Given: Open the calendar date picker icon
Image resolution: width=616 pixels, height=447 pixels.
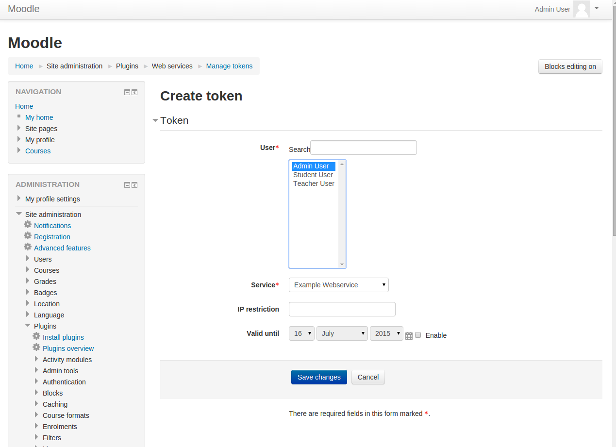Looking at the screenshot, I should point(409,335).
